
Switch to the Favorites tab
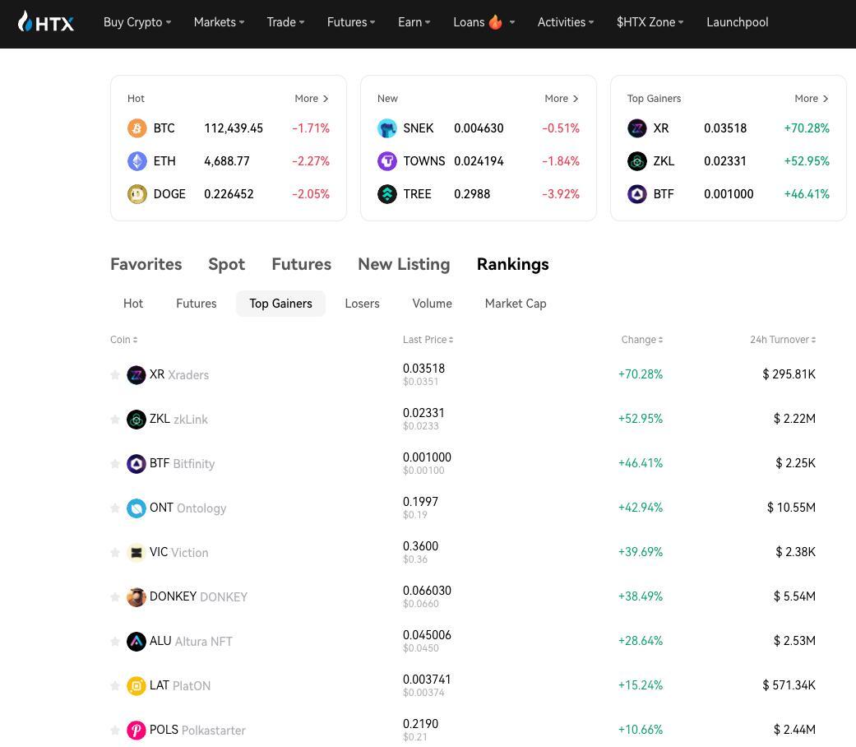146,264
